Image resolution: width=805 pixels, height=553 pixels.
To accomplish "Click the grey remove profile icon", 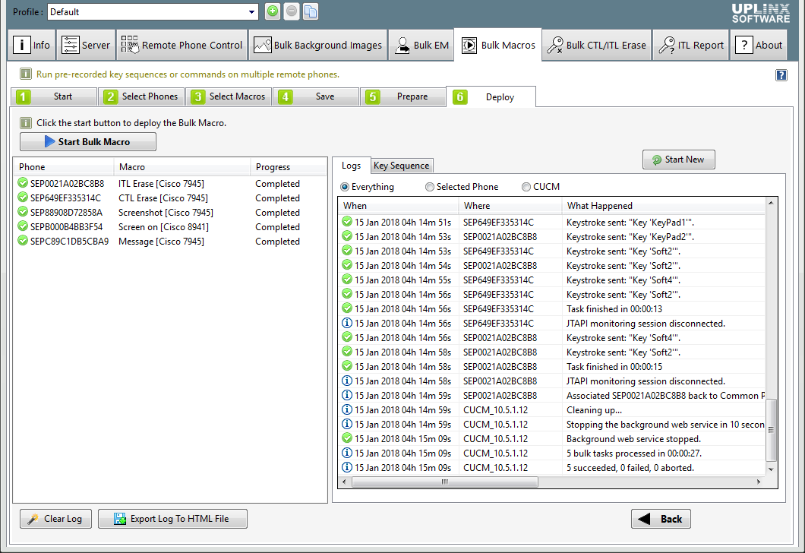I will coord(292,11).
